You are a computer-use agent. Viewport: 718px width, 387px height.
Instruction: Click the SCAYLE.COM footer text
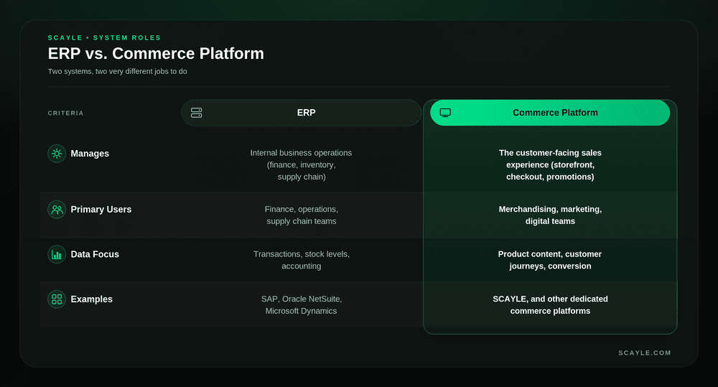[x=644, y=353]
